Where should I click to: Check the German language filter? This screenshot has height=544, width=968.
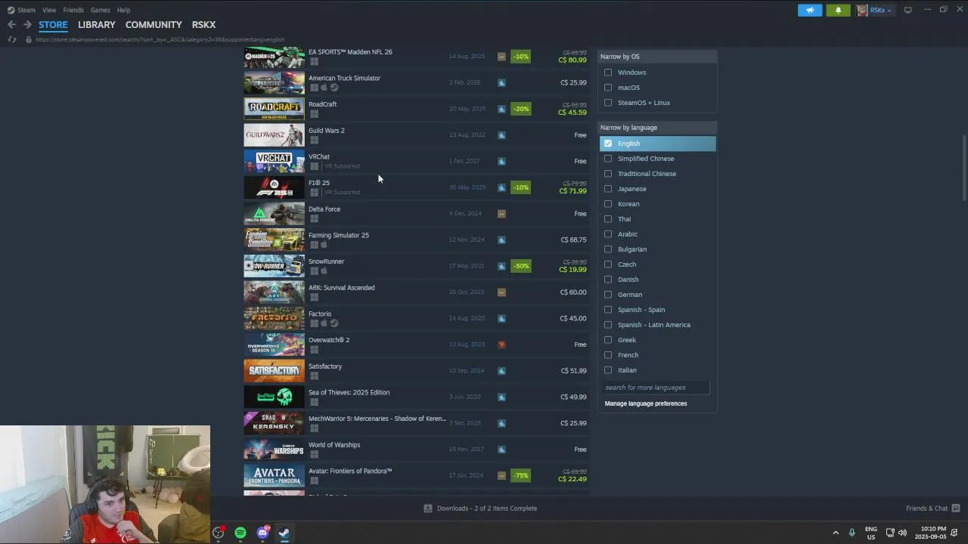608,295
